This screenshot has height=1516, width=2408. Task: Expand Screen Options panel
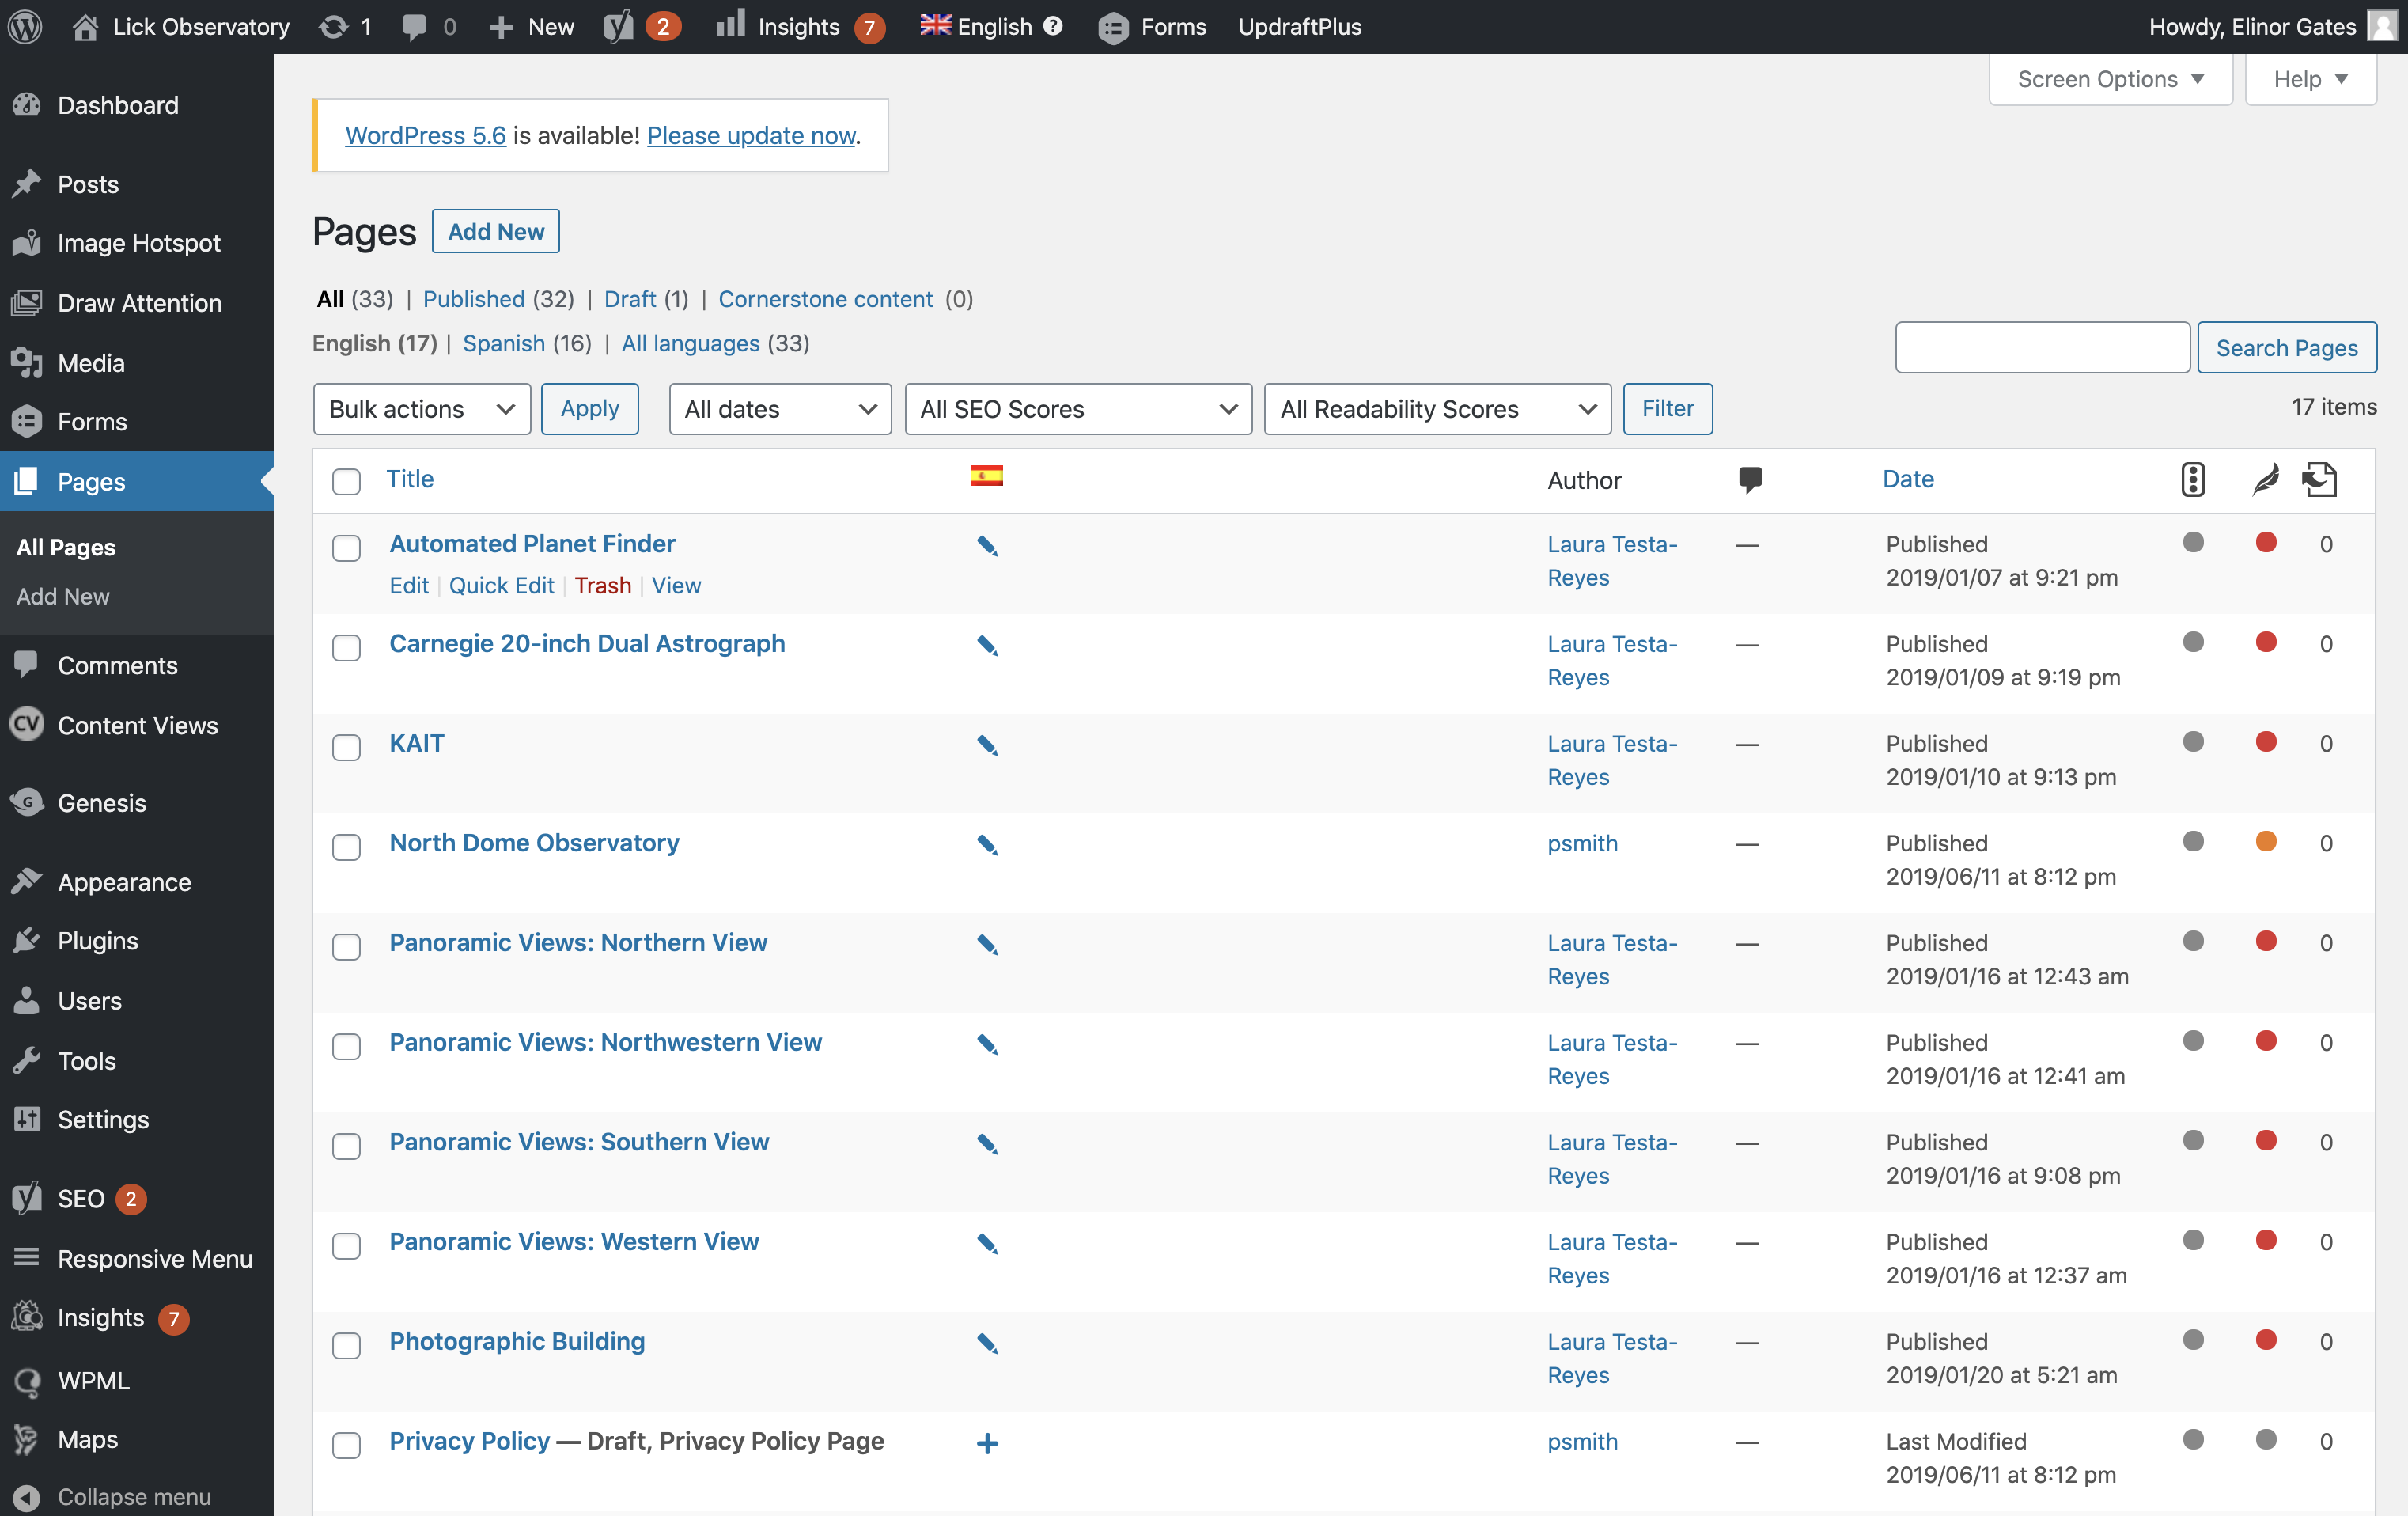[x=2110, y=79]
